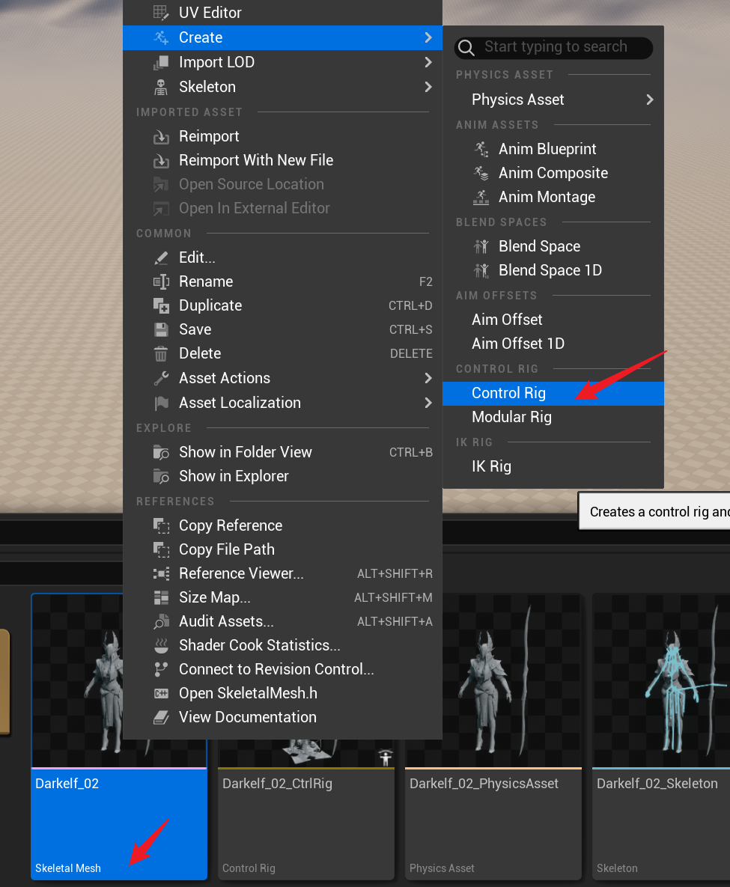Click the ALT+SHIFT+A shortcut label
The width and height of the screenshot is (730, 887).
(395, 622)
